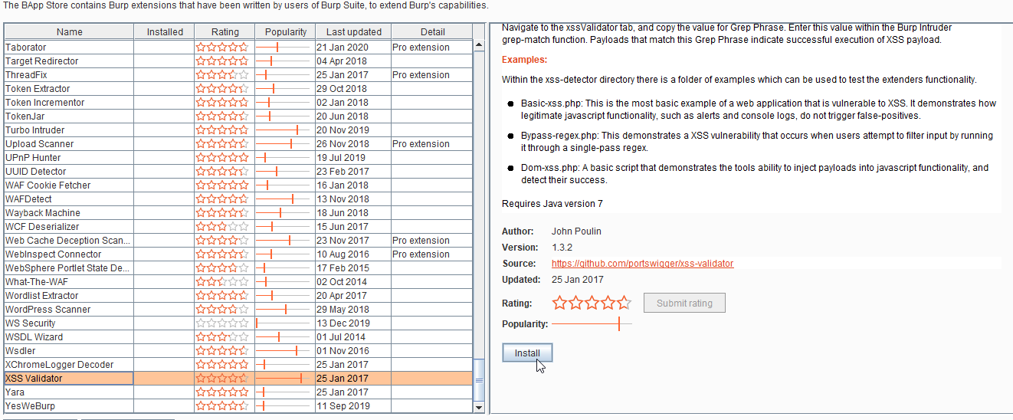
Task: Click ThreadFix's star rating cell
Action: [222, 75]
